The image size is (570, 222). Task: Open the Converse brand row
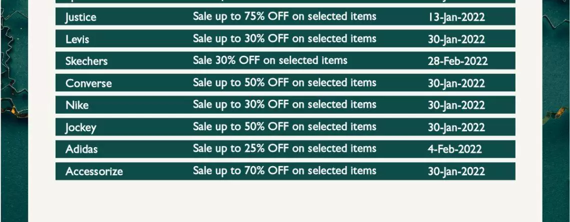[285, 83]
